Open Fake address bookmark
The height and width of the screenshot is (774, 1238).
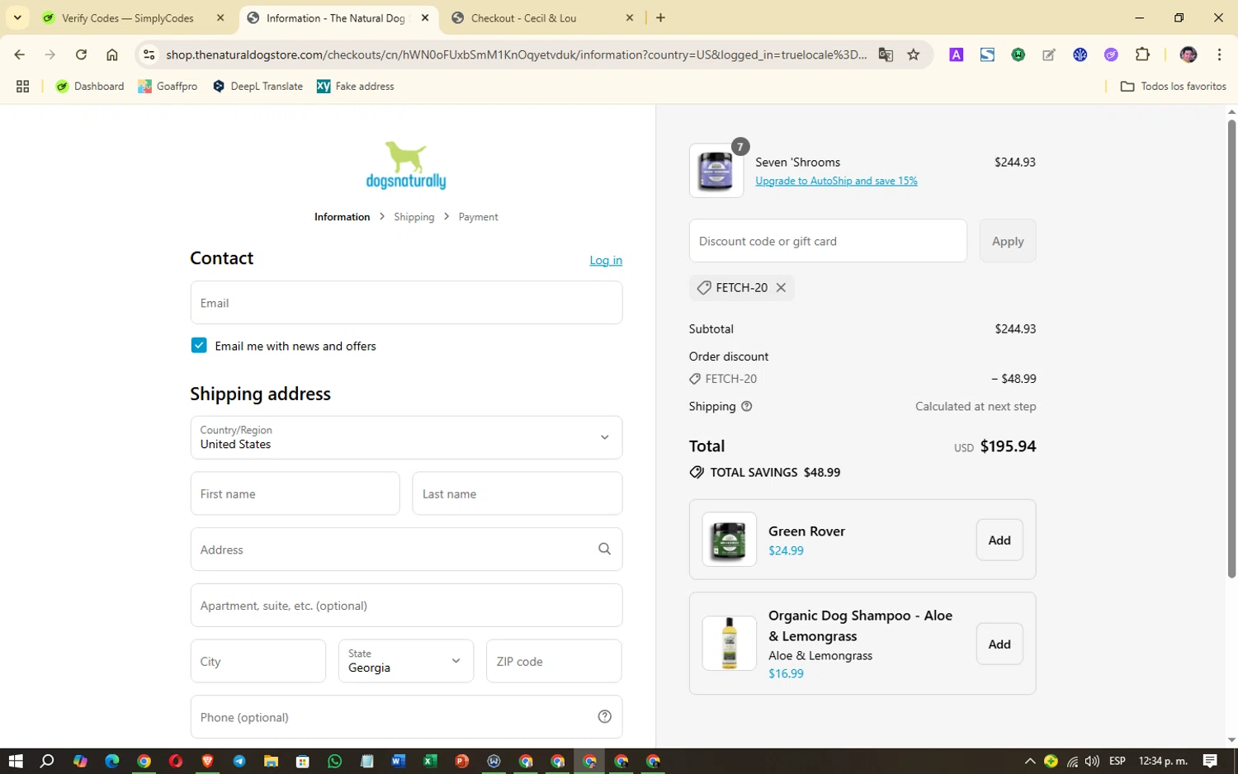[x=356, y=86]
